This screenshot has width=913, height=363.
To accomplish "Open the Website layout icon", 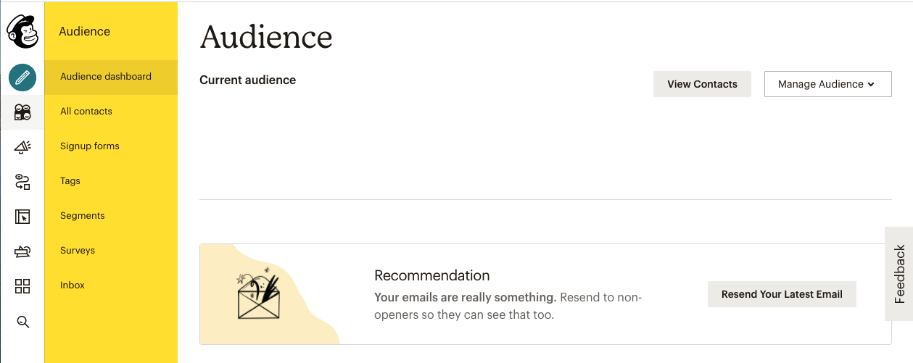I will click(x=22, y=217).
